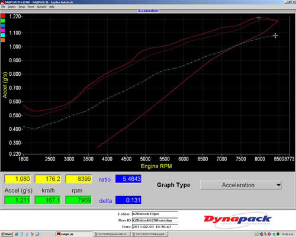Click the Windows Start button

pos(7,234)
